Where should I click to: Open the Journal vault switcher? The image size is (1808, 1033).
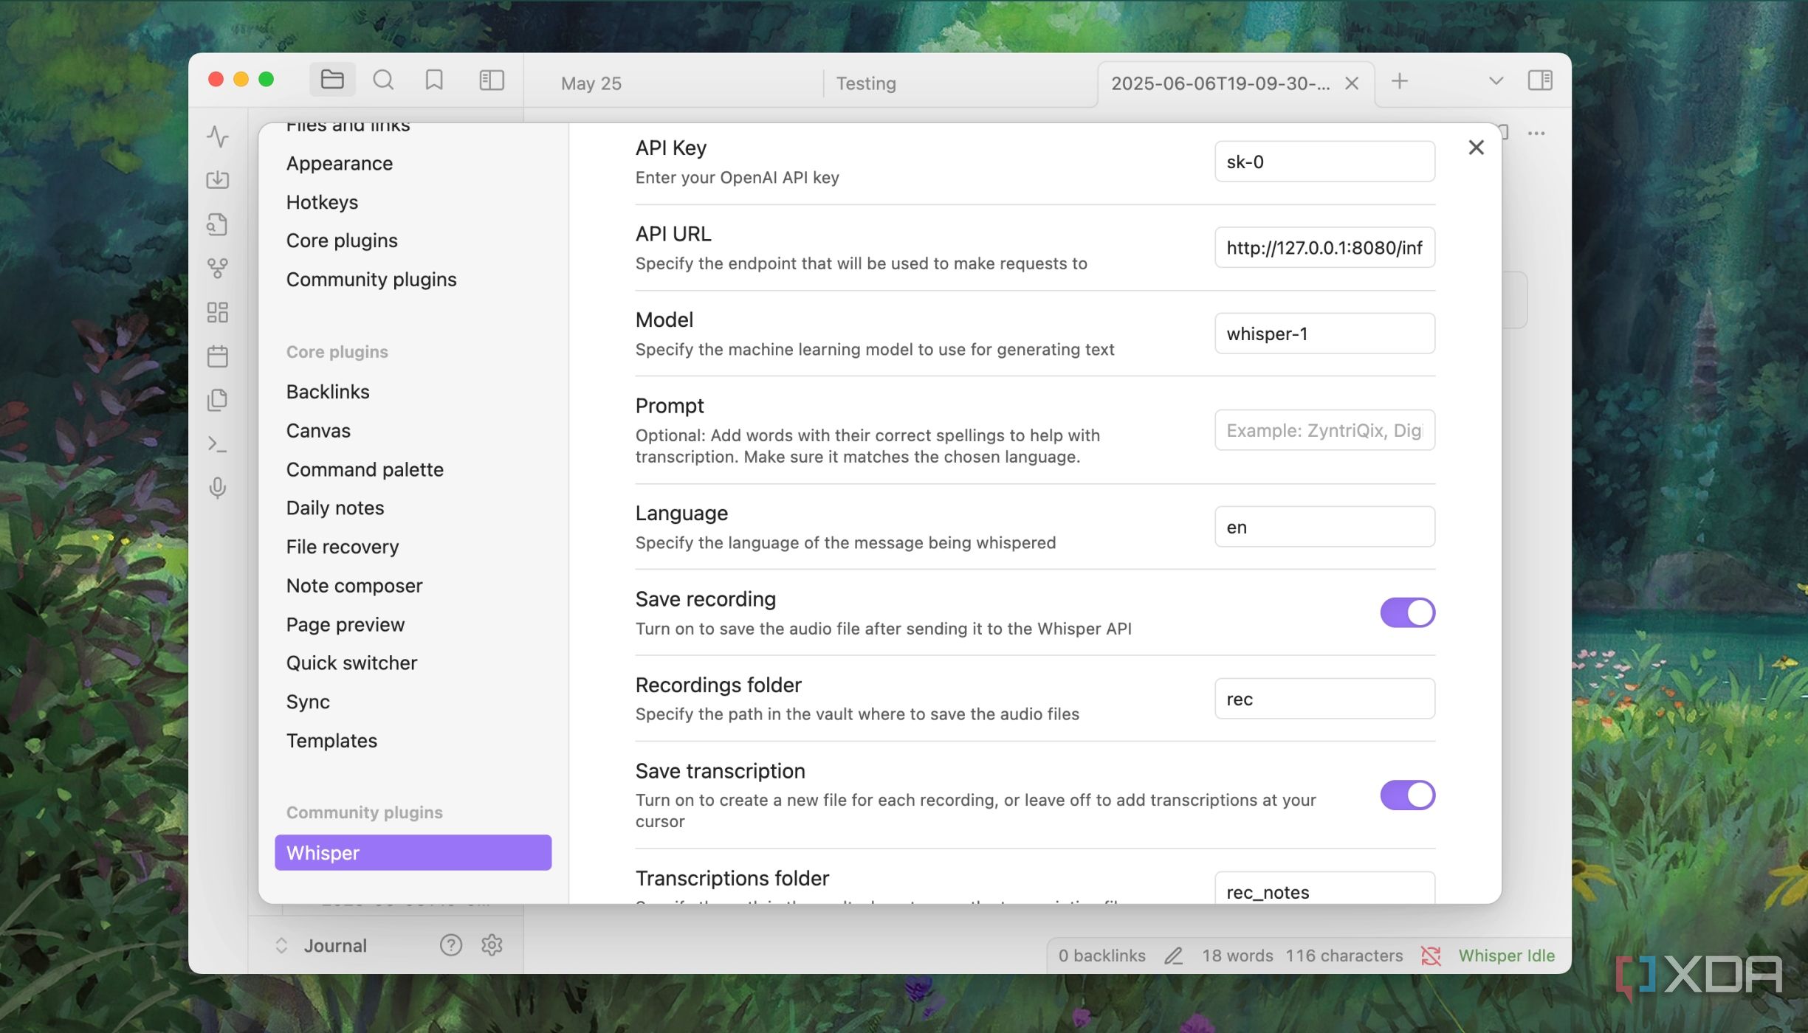click(321, 945)
